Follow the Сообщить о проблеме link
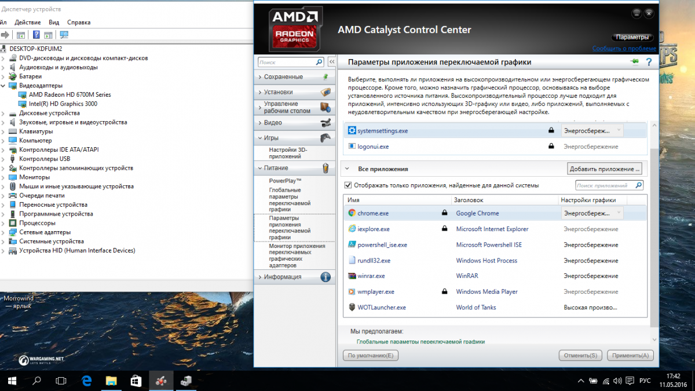Image resolution: width=695 pixels, height=391 pixels. (624, 49)
